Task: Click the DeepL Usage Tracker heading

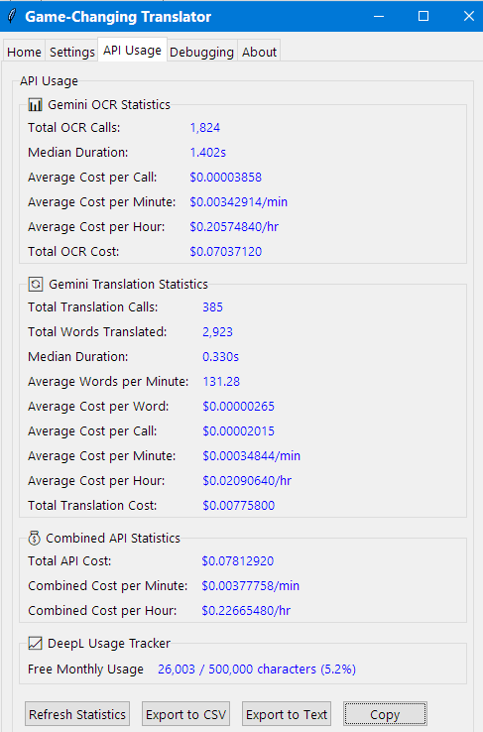Action: [109, 644]
